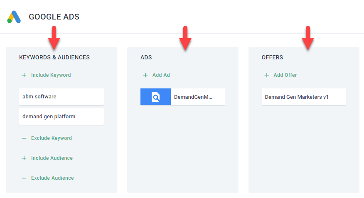Click the Include Keyword link
The image size is (364, 198).
click(51, 75)
